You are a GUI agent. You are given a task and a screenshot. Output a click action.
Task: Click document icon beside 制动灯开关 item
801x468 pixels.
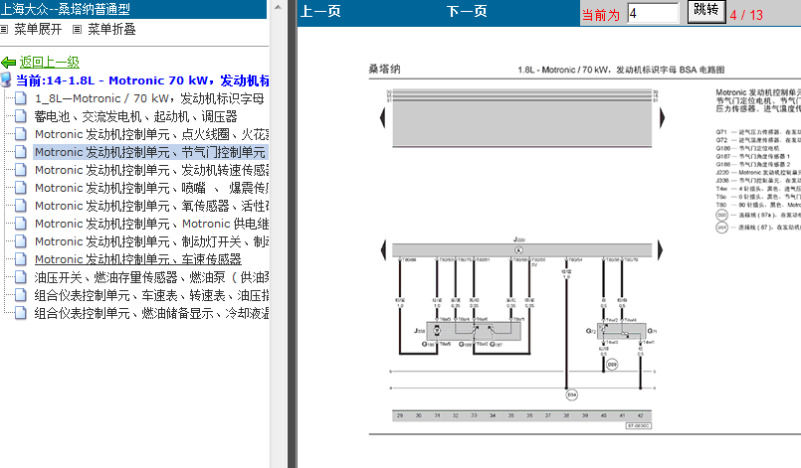21,240
